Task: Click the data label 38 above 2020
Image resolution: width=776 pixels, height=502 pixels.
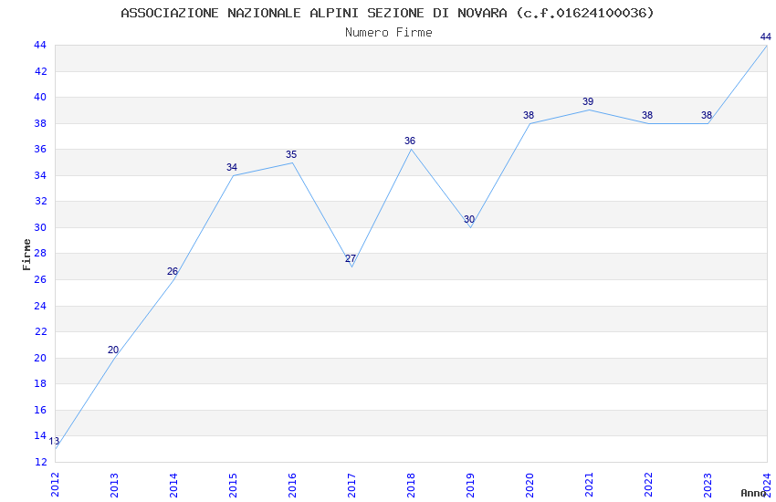Action: coord(529,115)
